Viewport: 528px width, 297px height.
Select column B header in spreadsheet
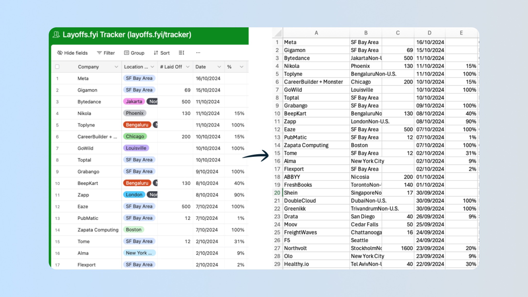pos(366,33)
